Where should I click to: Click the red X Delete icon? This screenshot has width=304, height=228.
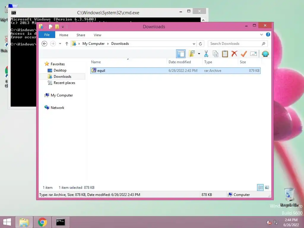point(235,54)
